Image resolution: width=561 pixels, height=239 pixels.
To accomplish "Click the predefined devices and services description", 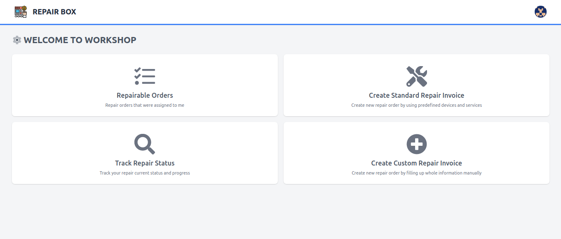I will click(x=416, y=105).
